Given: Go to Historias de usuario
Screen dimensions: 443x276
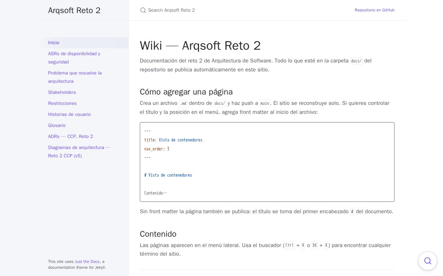Looking at the screenshot, I should coord(83,115).
